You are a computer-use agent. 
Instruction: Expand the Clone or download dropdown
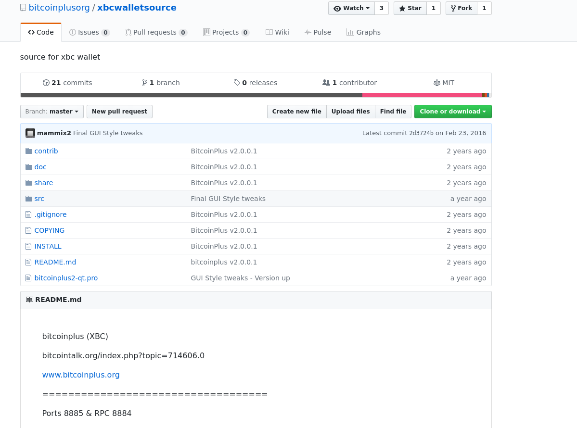(x=453, y=112)
